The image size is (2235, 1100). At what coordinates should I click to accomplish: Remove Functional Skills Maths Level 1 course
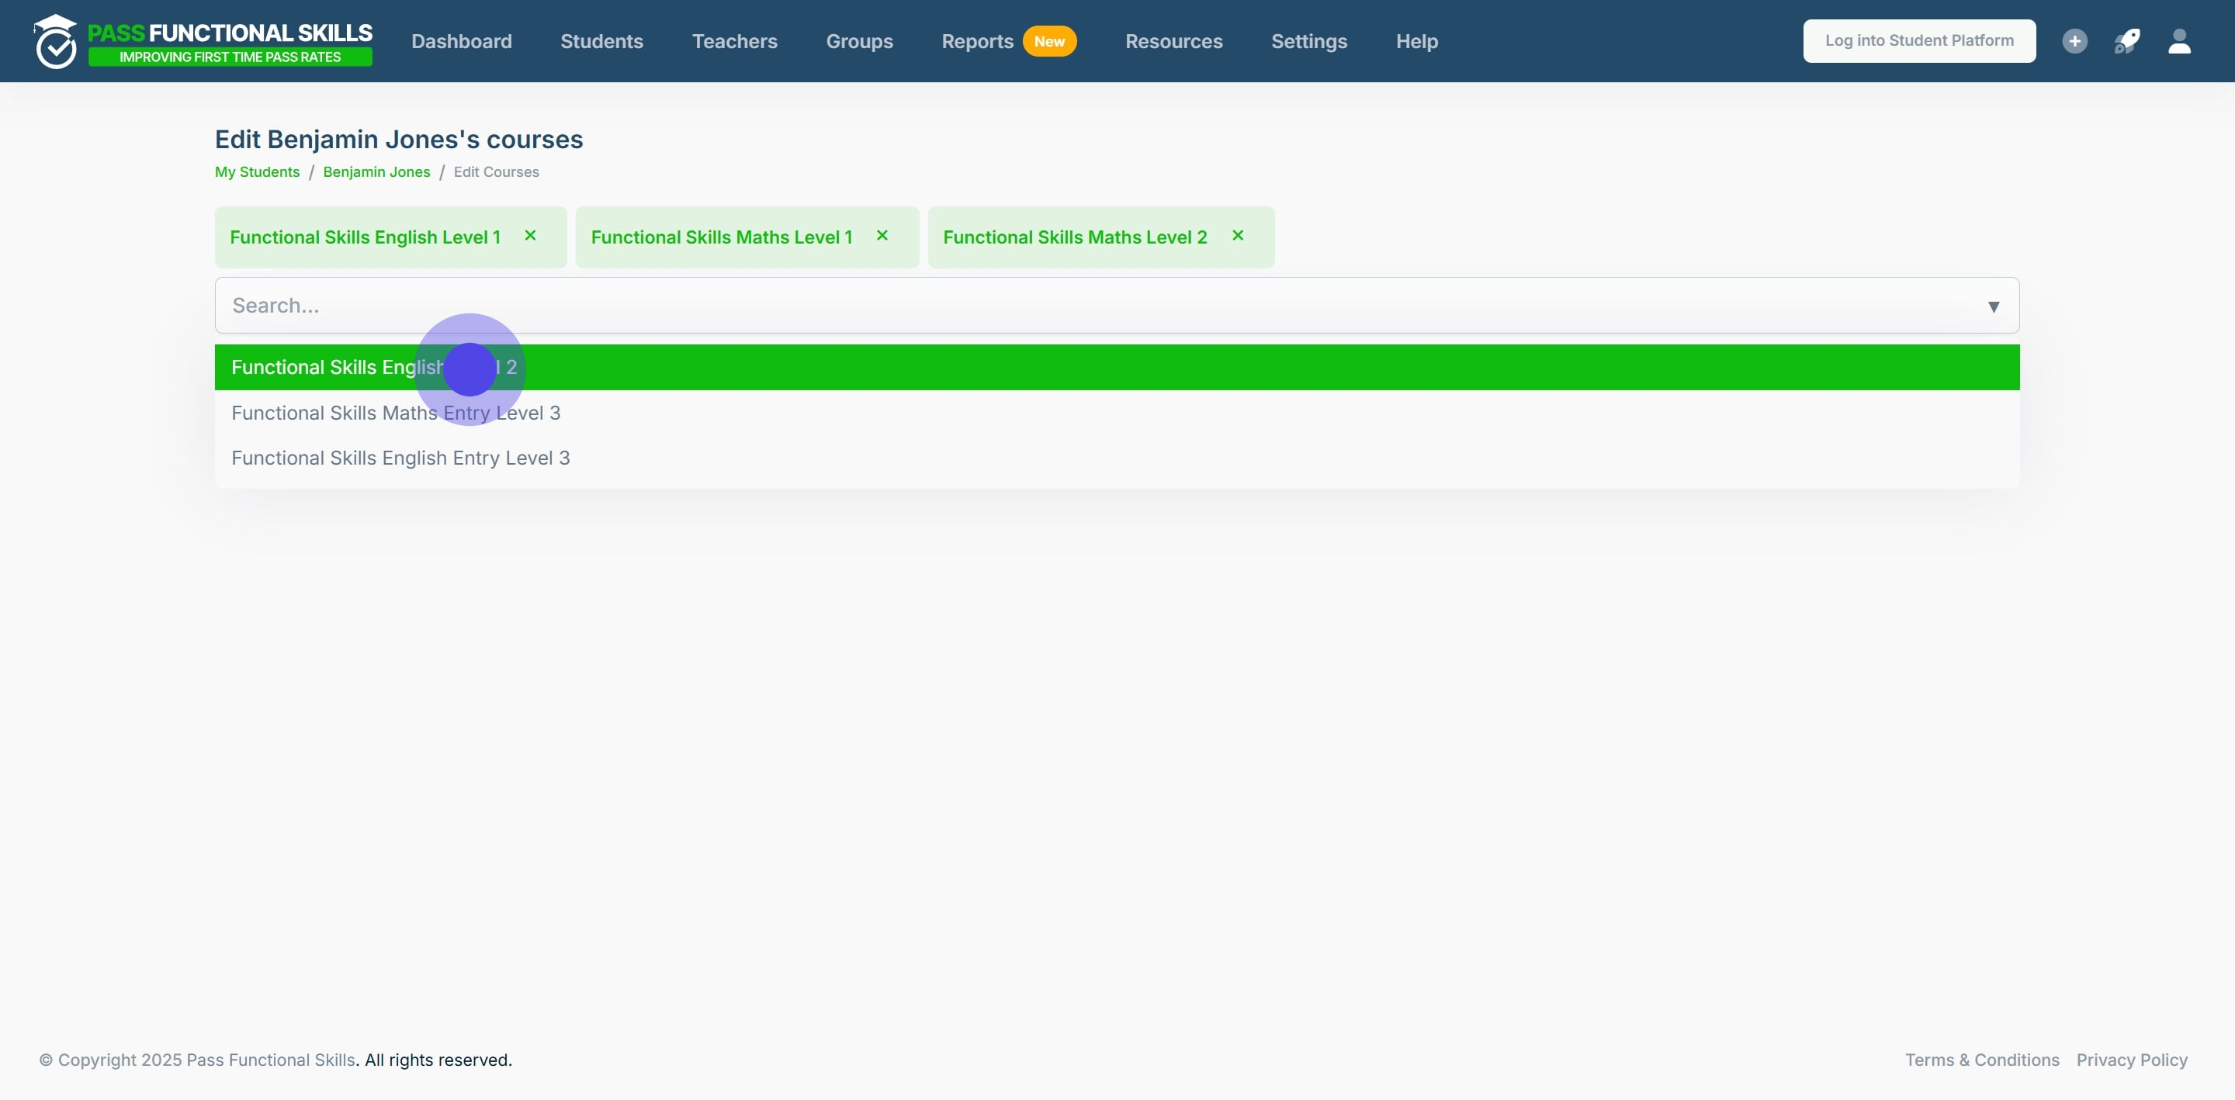coord(882,235)
